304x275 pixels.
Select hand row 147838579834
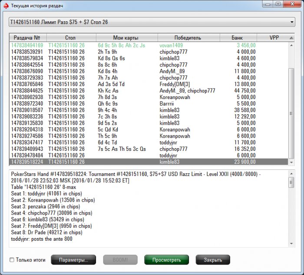pyautogui.click(x=149, y=58)
